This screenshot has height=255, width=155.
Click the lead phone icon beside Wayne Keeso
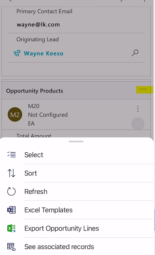(17, 53)
